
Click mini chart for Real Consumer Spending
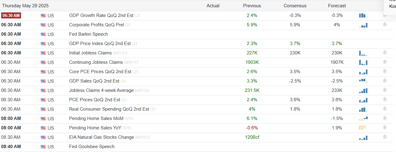point(363,109)
